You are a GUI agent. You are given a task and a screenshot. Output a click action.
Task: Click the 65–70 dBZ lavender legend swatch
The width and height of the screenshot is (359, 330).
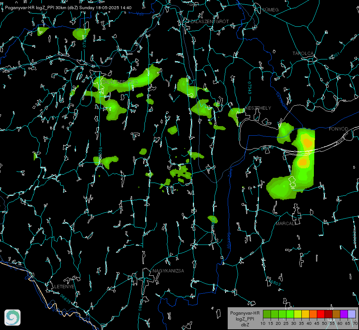pyautogui.click(x=352, y=314)
